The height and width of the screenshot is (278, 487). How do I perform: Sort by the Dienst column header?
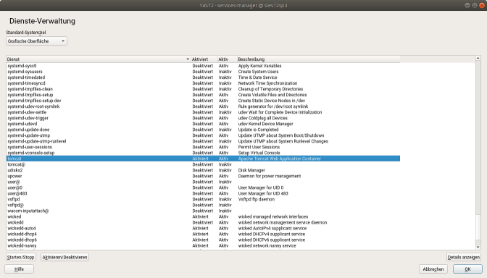pos(98,59)
